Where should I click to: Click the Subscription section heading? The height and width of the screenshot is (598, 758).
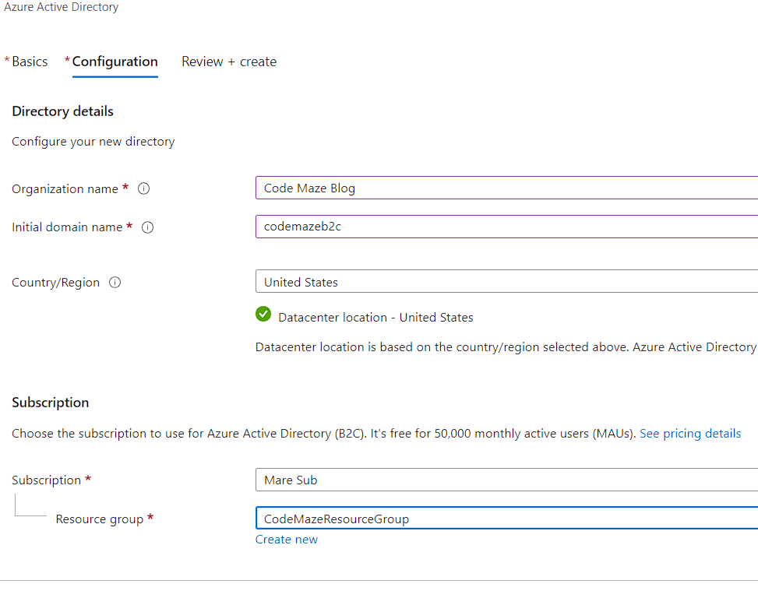51,403
